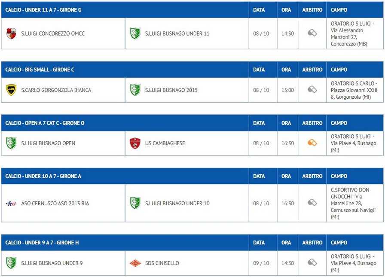
Task: Click the S.Luigi Busnago 2015 green crest
Action: click(135, 90)
